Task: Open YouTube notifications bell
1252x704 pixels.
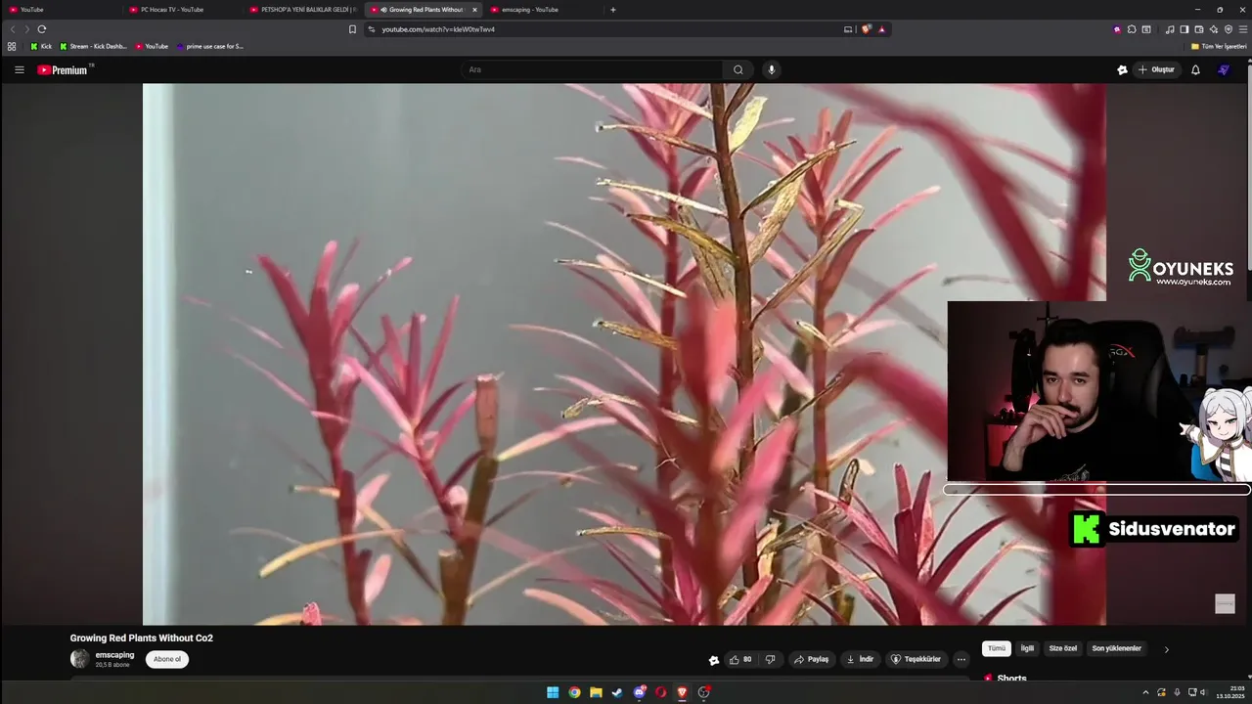Action: coord(1195,69)
